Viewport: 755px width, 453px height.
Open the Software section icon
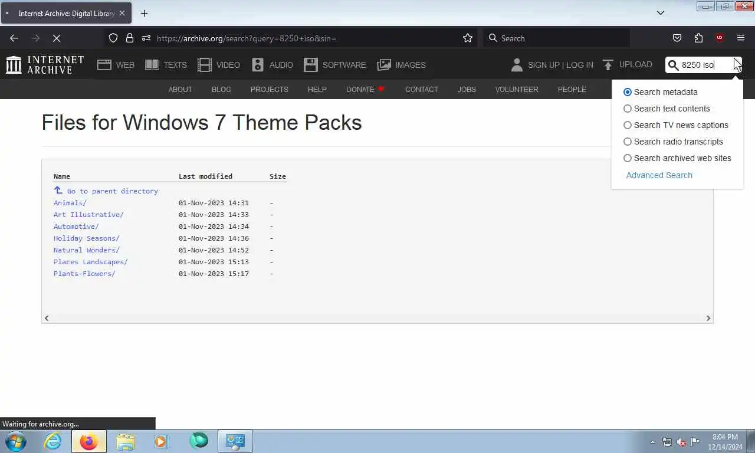click(311, 65)
